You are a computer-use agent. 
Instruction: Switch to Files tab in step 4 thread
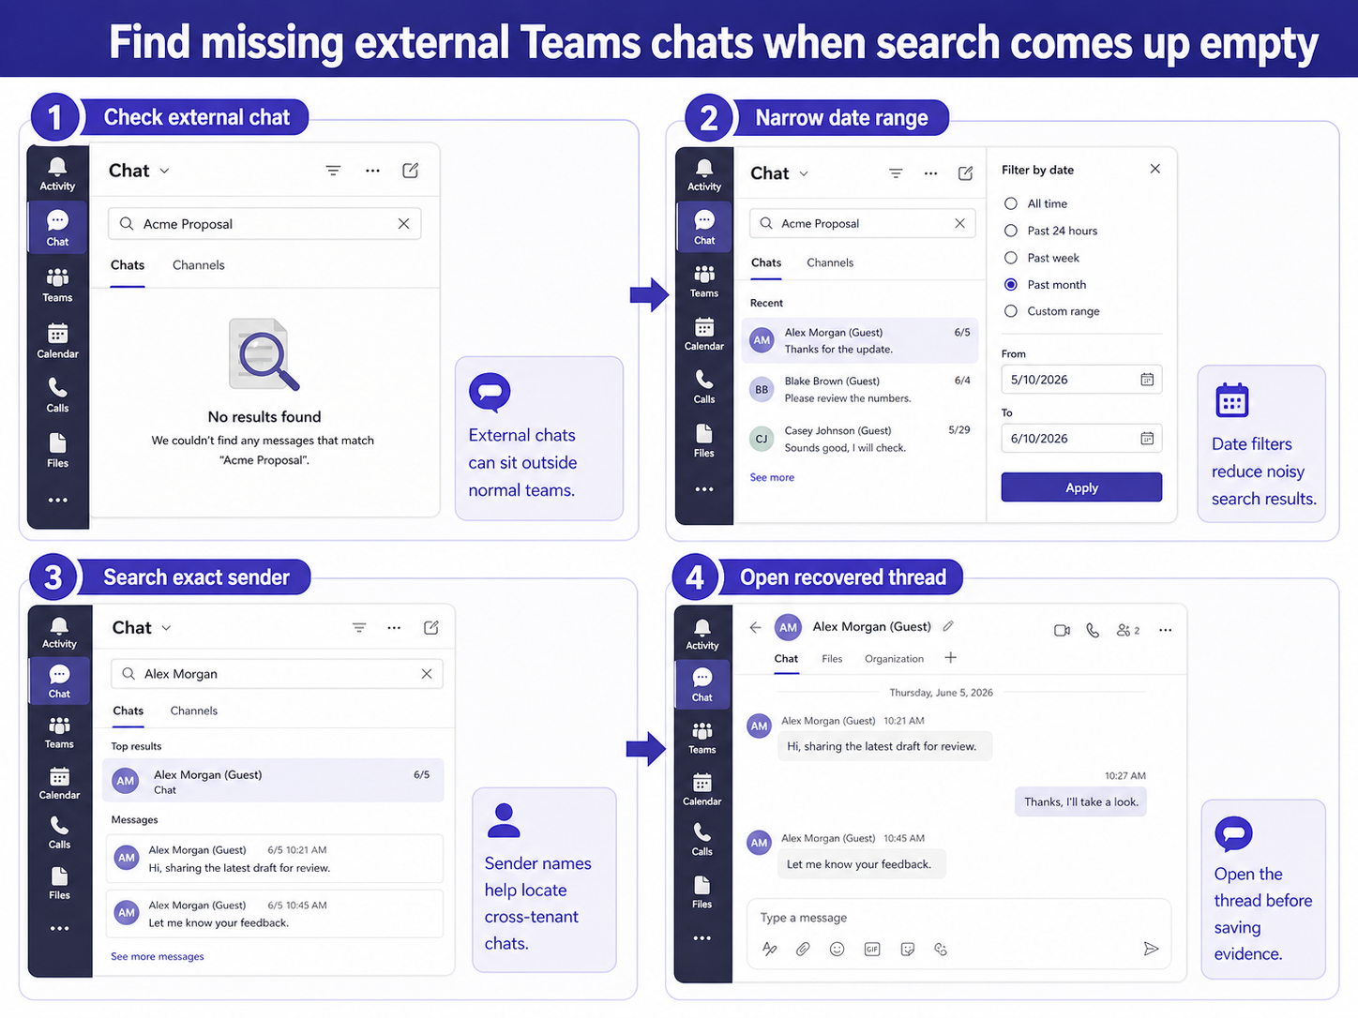tap(832, 659)
